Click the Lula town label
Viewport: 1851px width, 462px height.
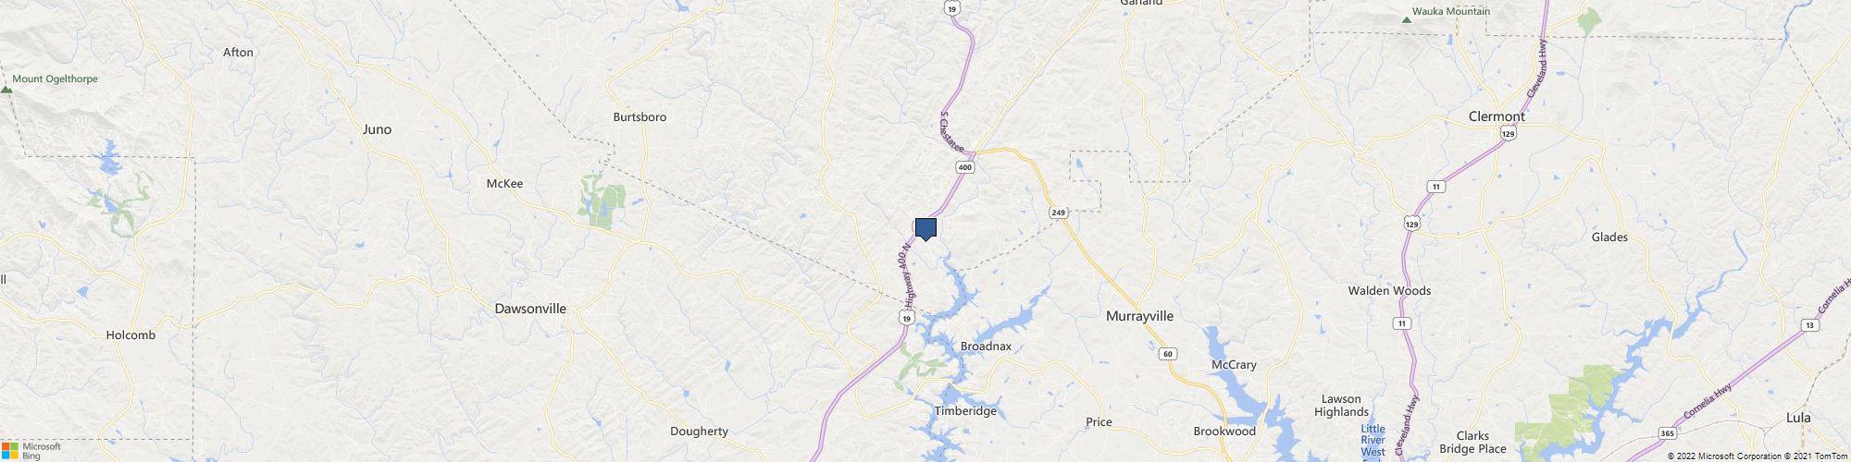[x=1798, y=418]
